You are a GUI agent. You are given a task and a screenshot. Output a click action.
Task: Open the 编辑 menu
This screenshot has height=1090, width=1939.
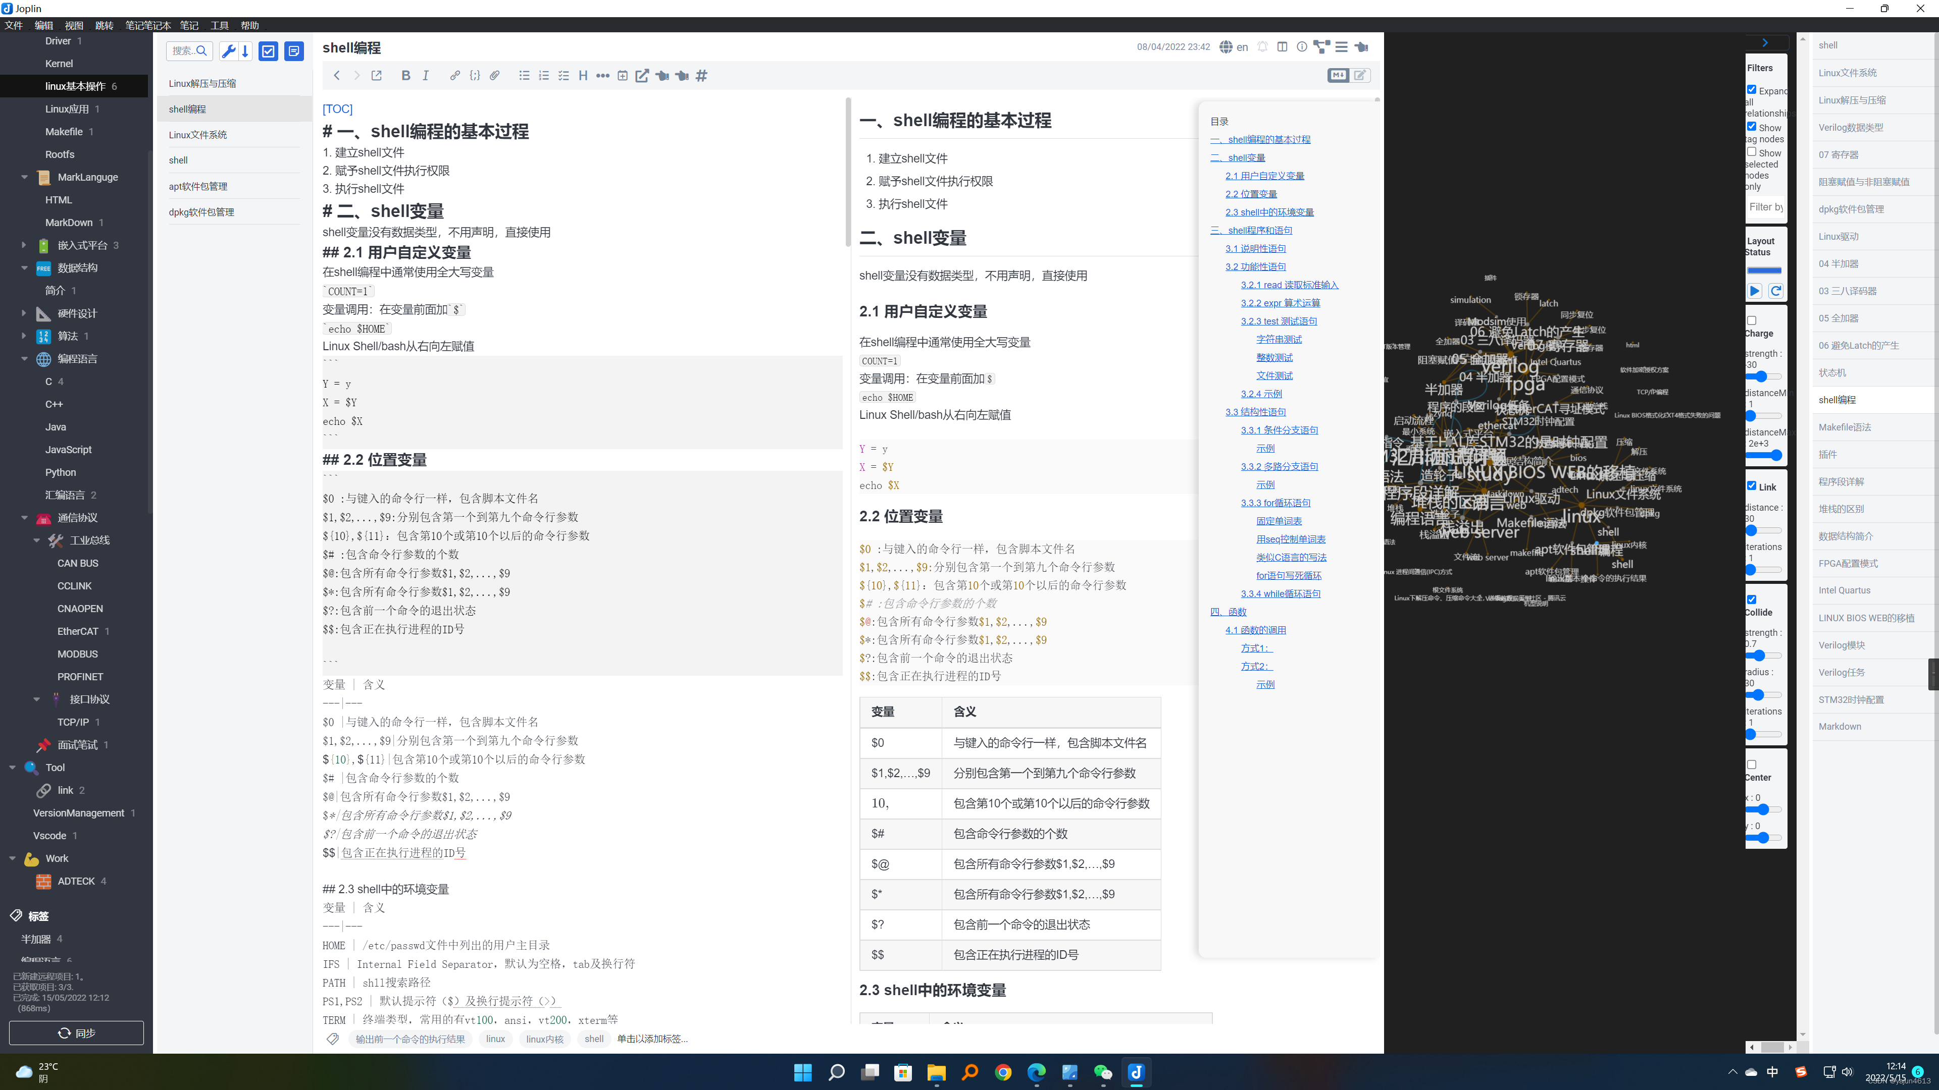click(43, 26)
